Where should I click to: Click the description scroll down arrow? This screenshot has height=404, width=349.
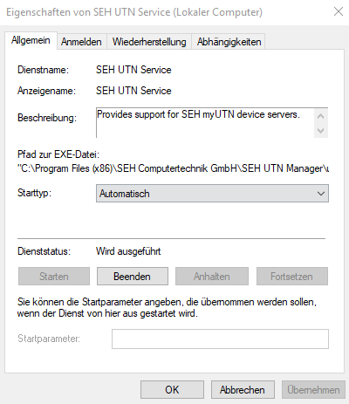321,130
